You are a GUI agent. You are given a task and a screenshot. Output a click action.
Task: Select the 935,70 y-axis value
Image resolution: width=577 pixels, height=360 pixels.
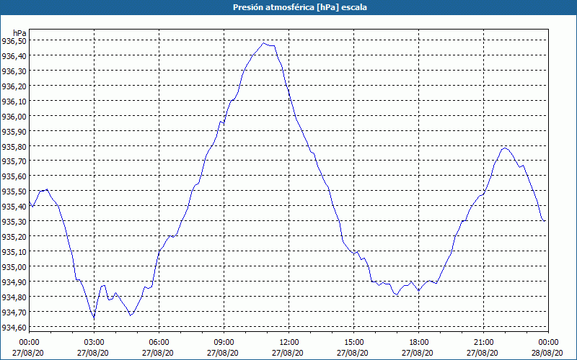coord(14,161)
